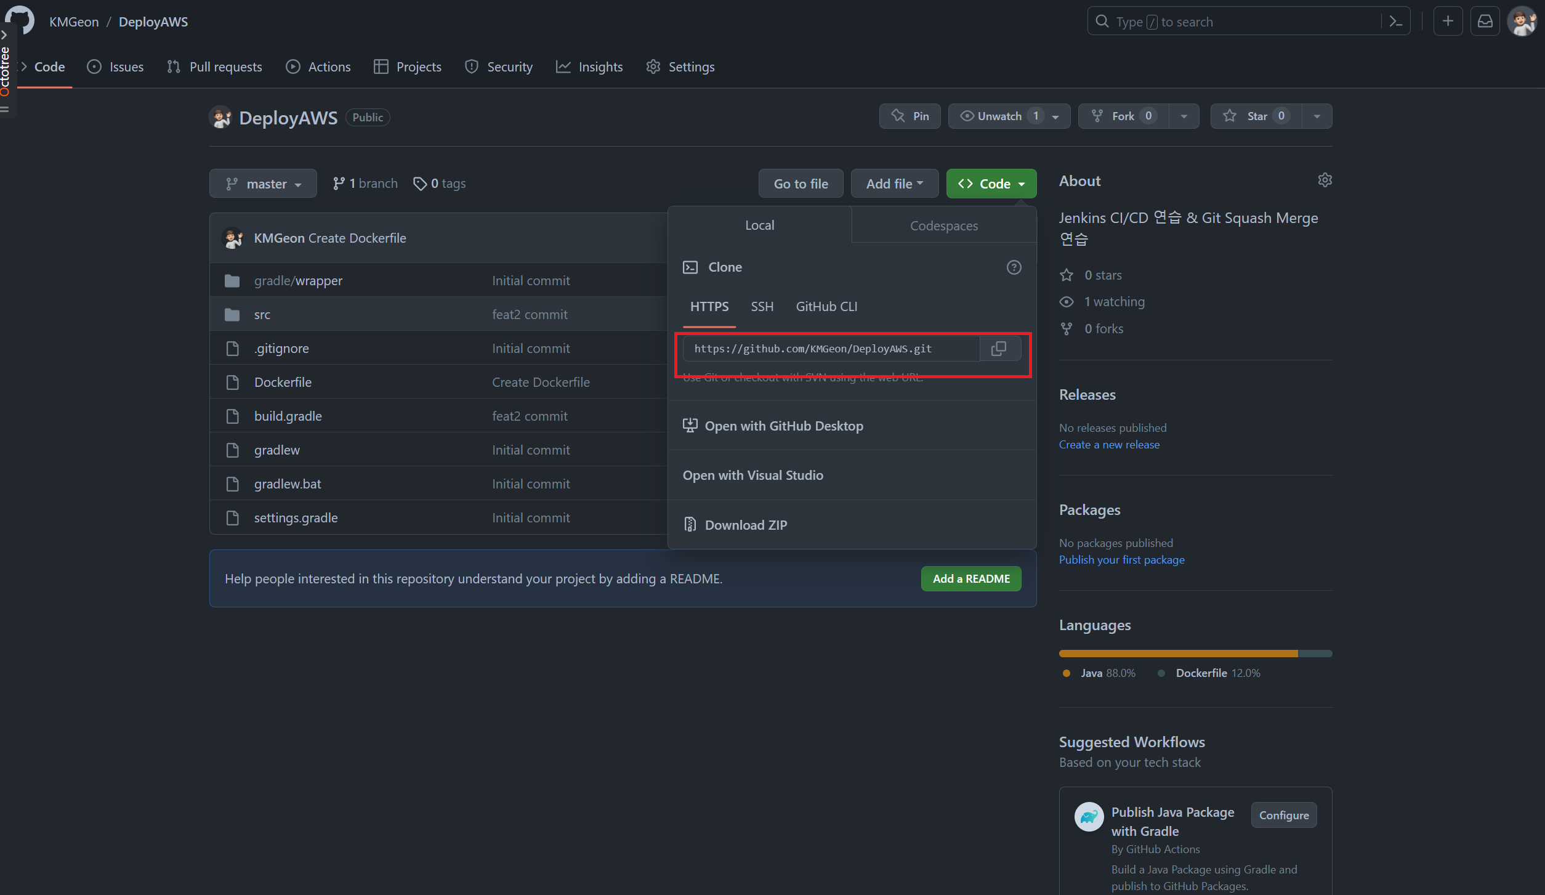Expand the Fork options dropdown arrow

(1184, 116)
